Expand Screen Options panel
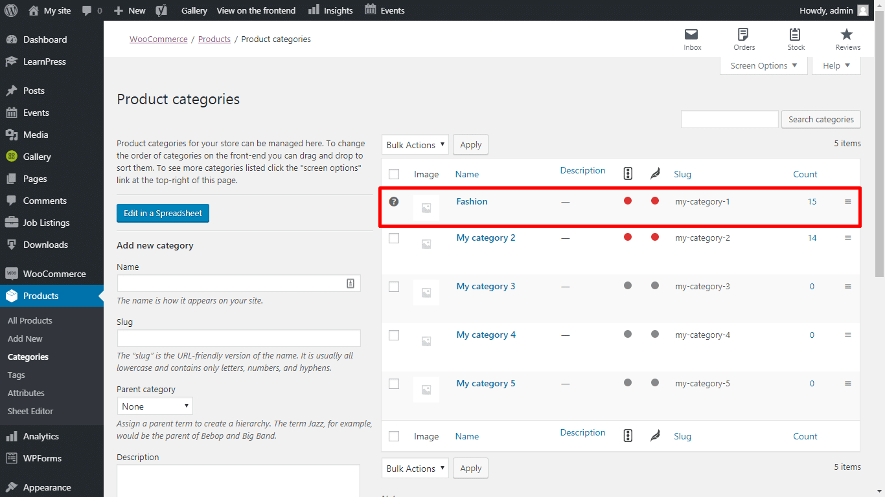 (x=764, y=65)
